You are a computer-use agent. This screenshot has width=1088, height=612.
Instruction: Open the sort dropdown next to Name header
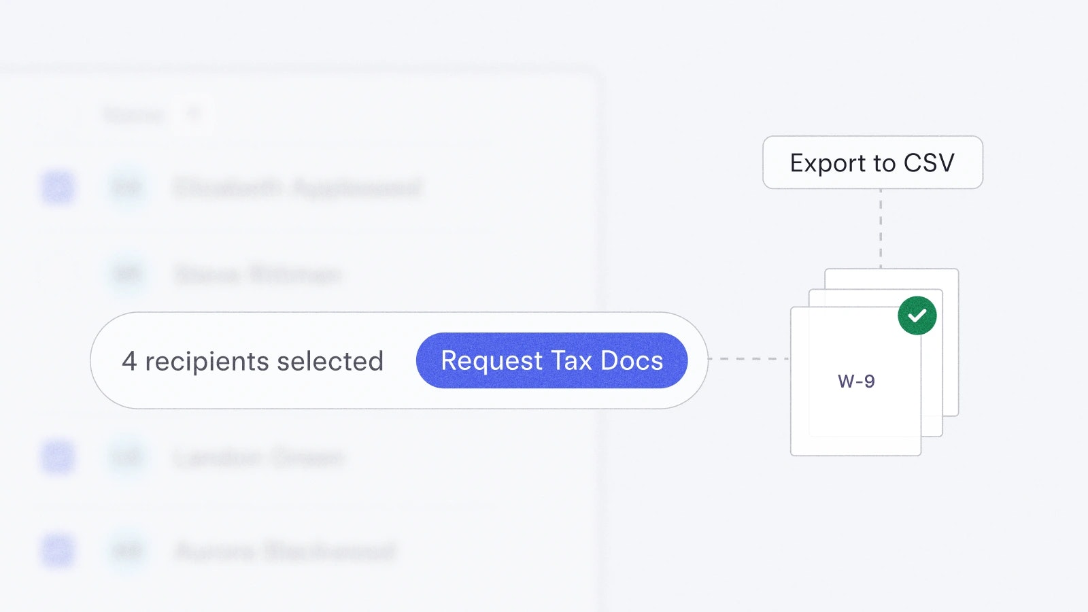click(194, 114)
